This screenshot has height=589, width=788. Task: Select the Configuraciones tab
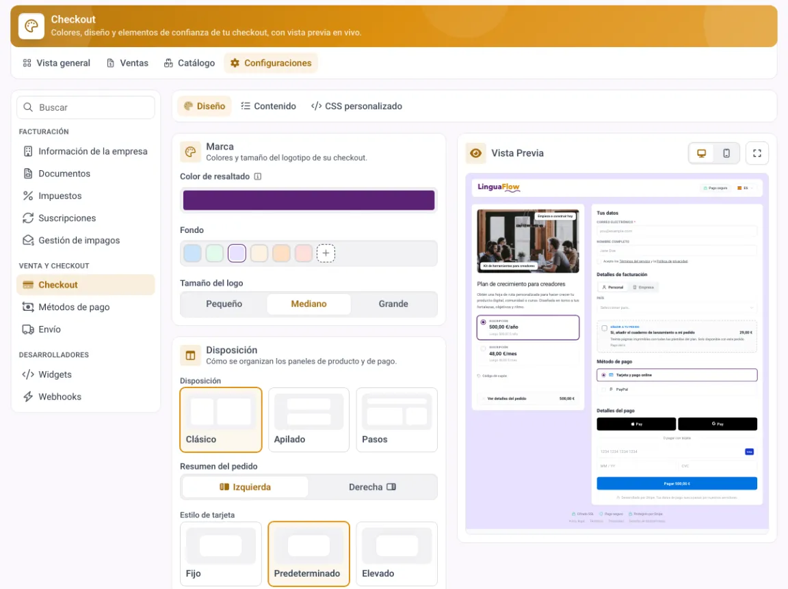[271, 64]
